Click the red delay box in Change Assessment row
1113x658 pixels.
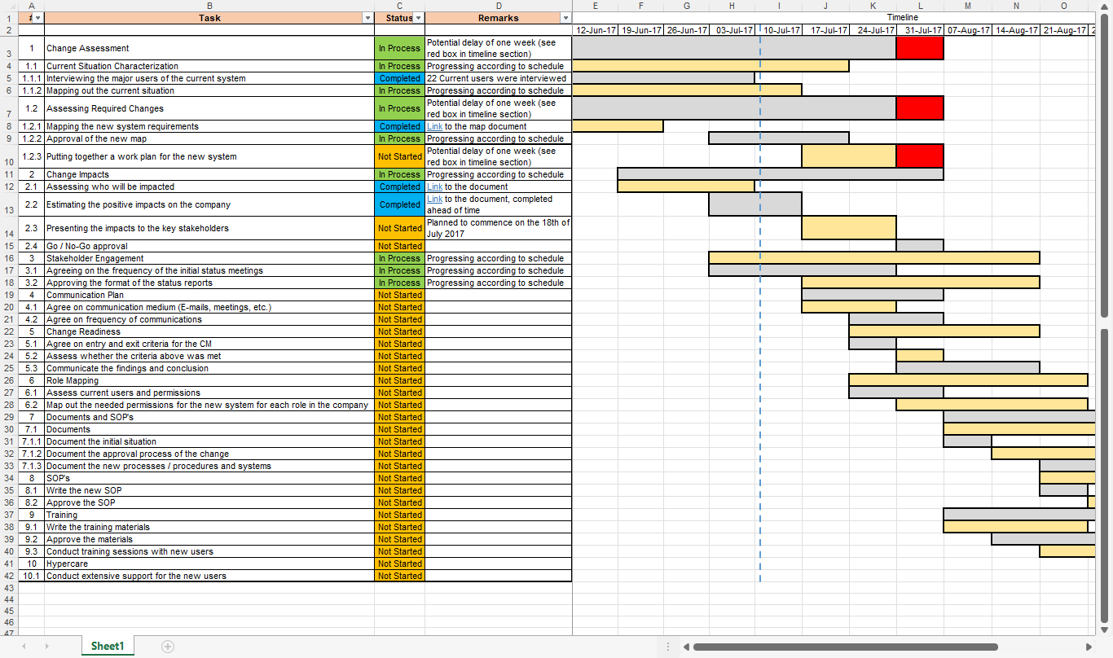(x=920, y=48)
